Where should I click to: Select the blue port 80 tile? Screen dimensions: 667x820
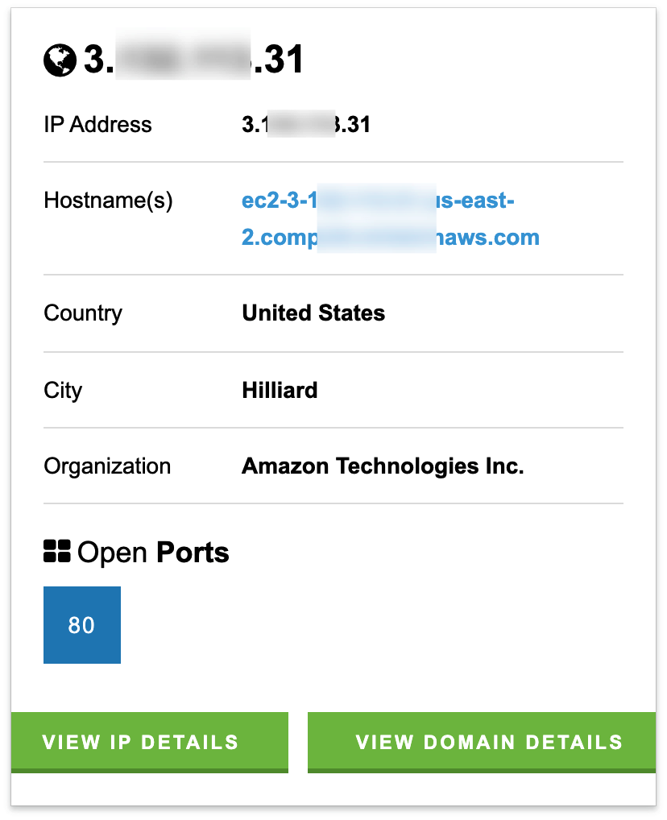pos(82,625)
